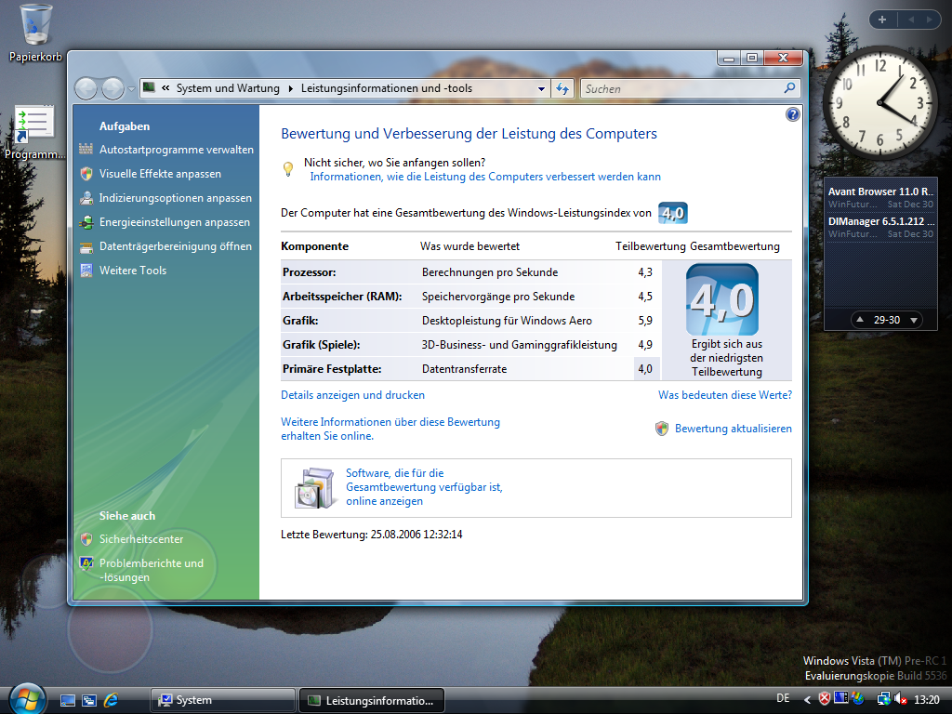Click the Switch between windows quick launch icon
The height and width of the screenshot is (714, 952).
pos(89,701)
